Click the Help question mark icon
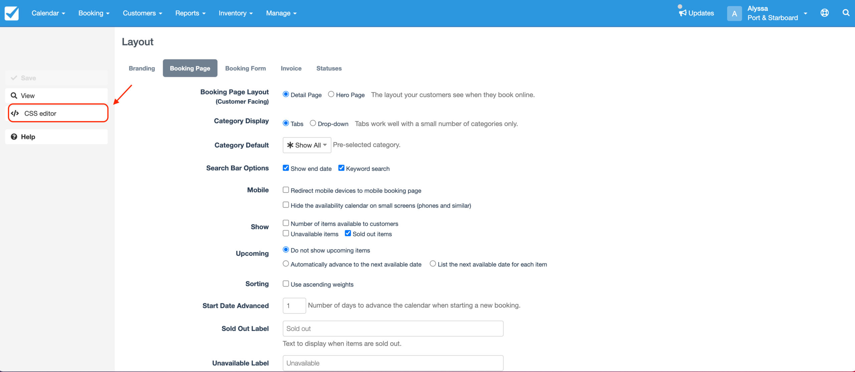This screenshot has height=372, width=855. [14, 137]
